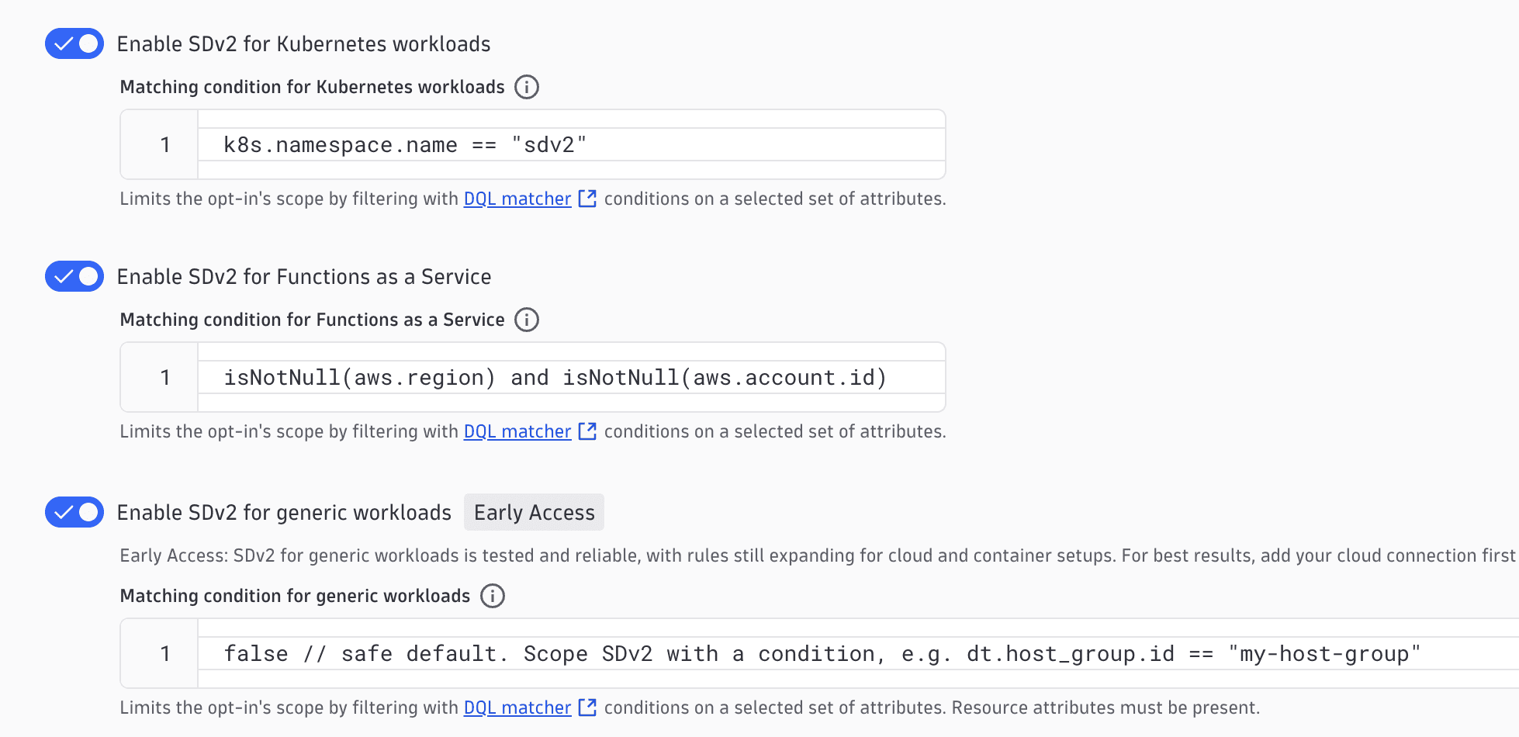Click 'Enable SDv2 for Kubernetes workloads' label
Image resolution: width=1519 pixels, height=737 pixels.
click(303, 43)
